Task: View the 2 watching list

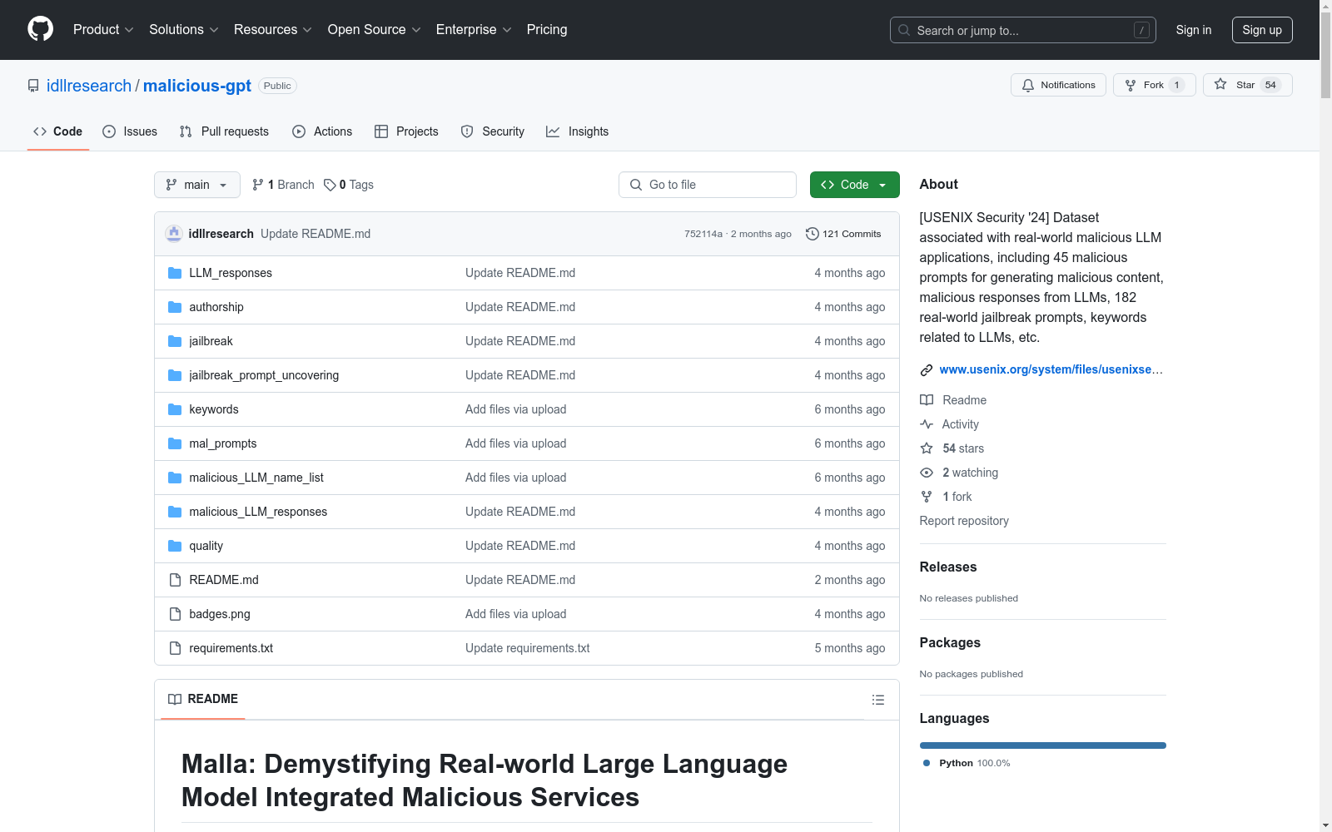Action: click(959, 473)
